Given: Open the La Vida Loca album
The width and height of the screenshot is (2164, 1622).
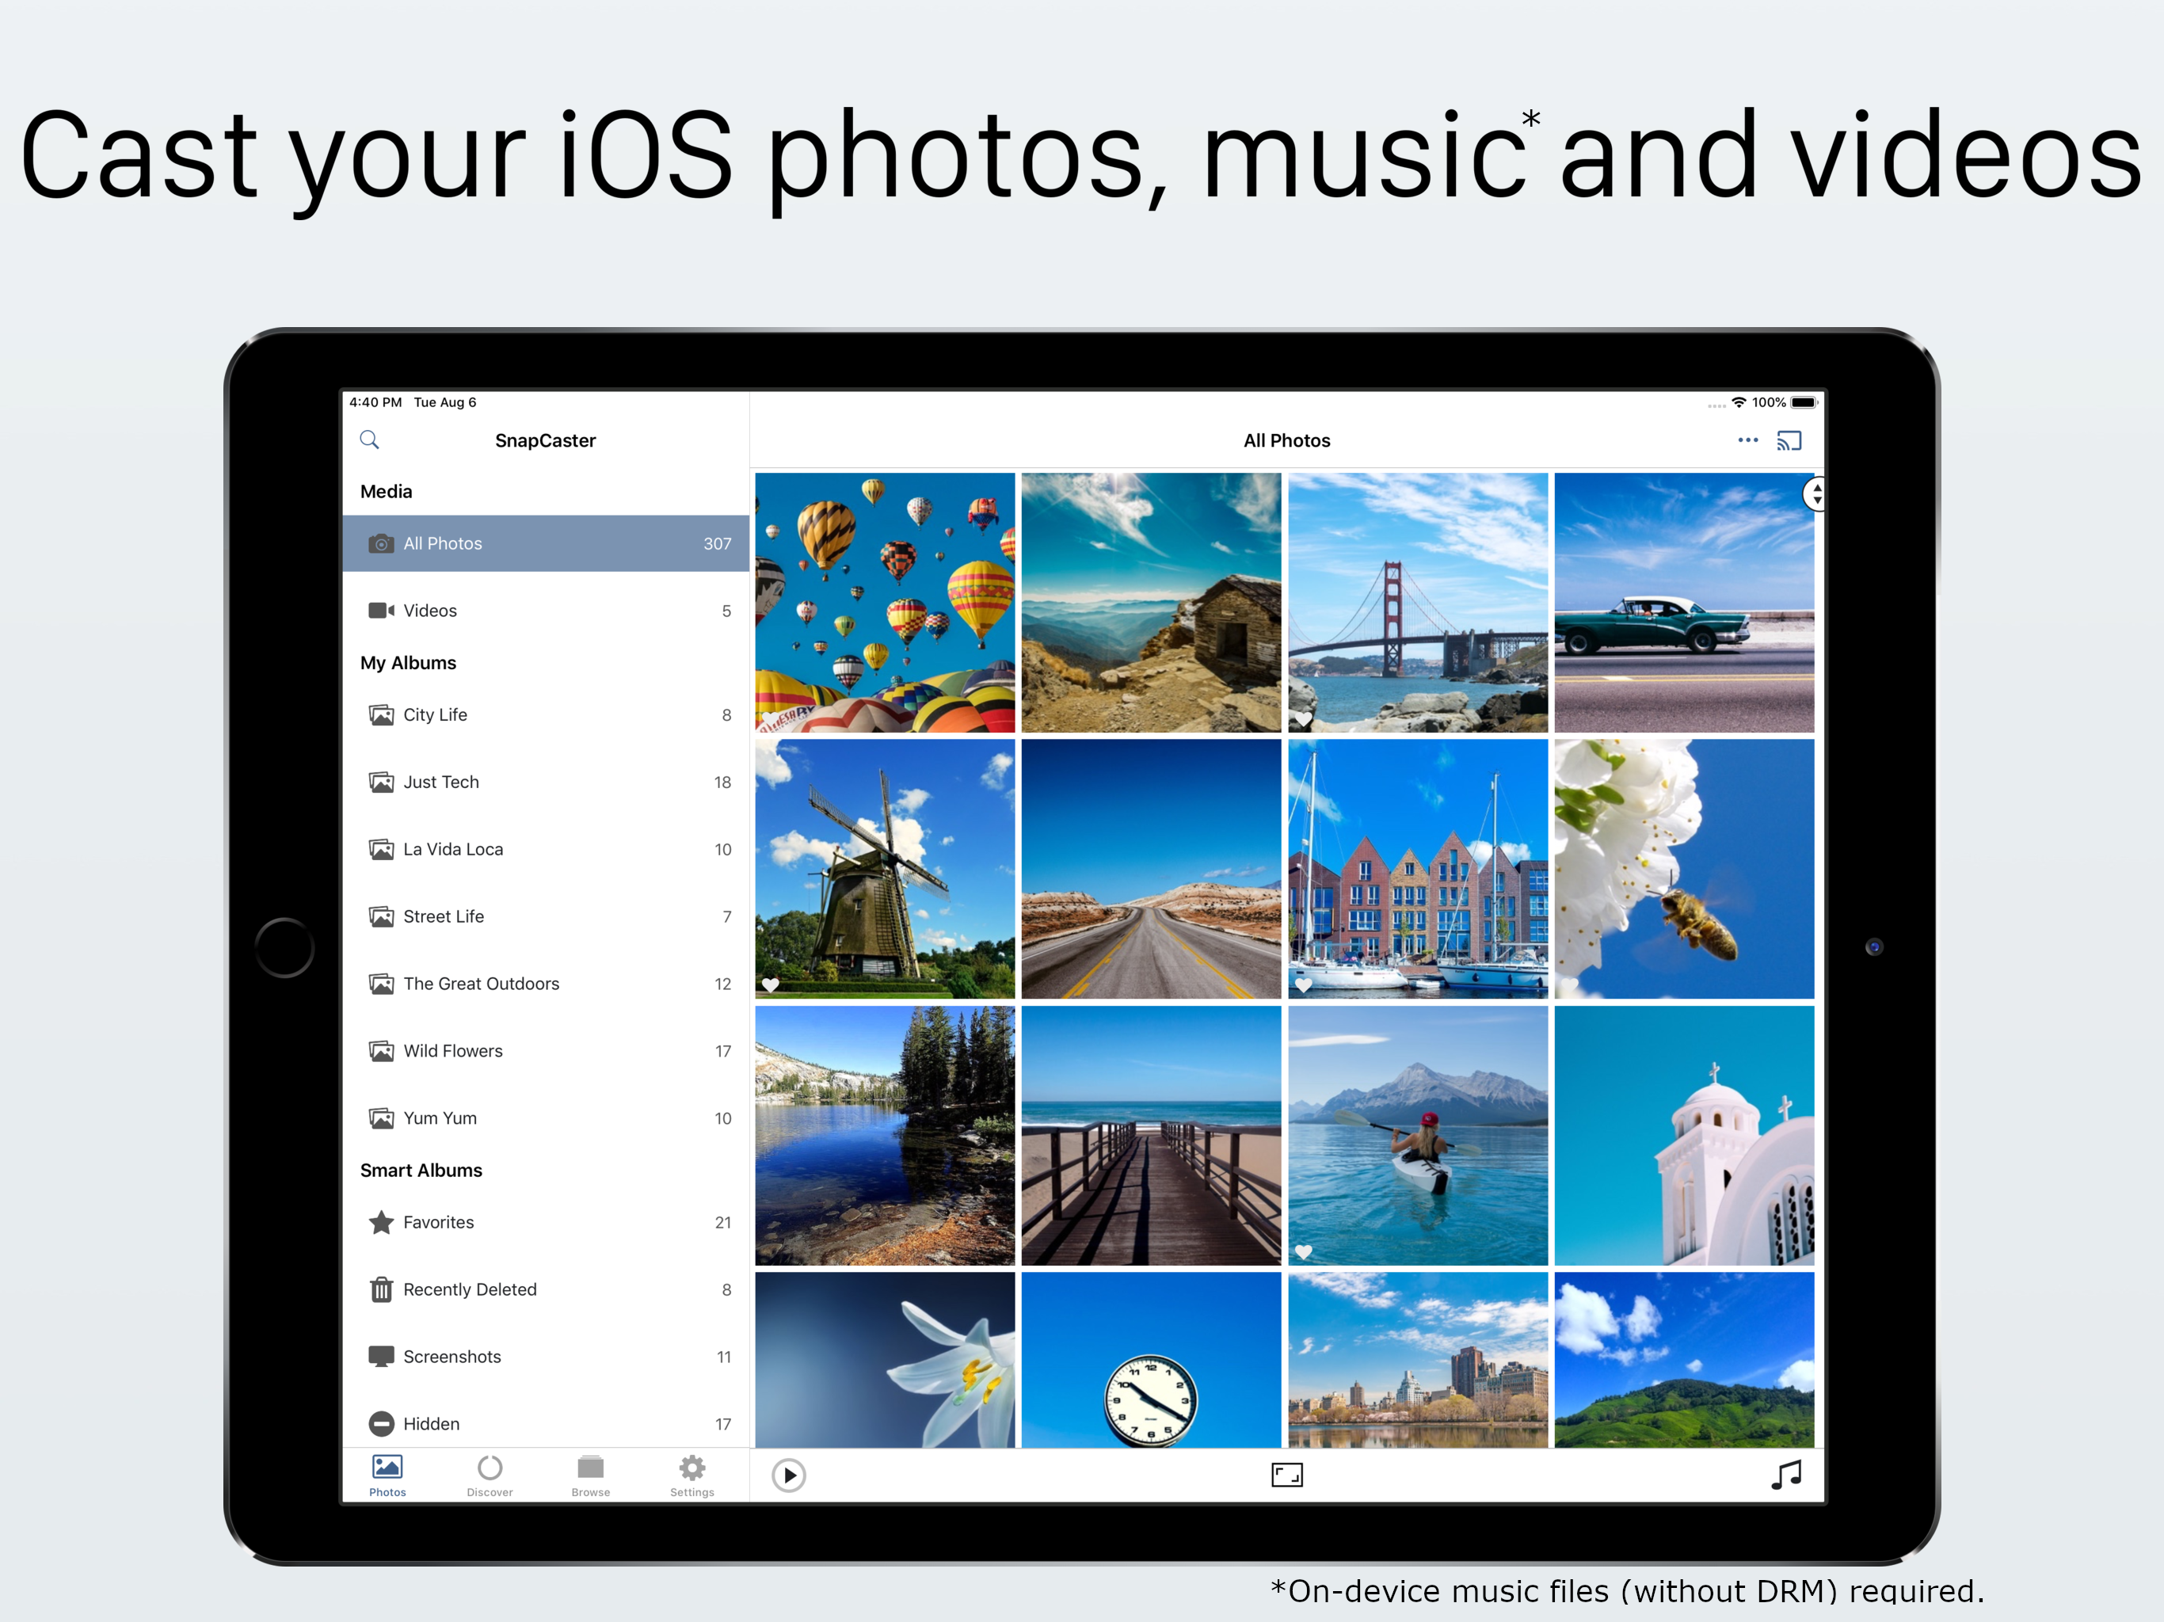Looking at the screenshot, I should [x=546, y=849].
